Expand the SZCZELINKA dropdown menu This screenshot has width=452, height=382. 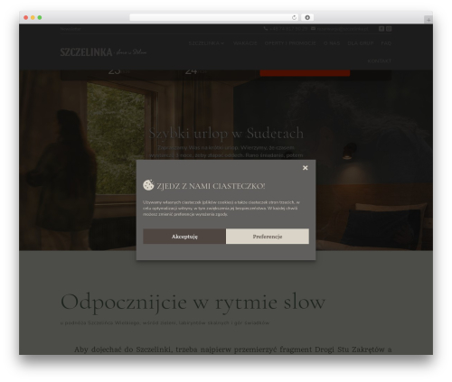coord(206,43)
